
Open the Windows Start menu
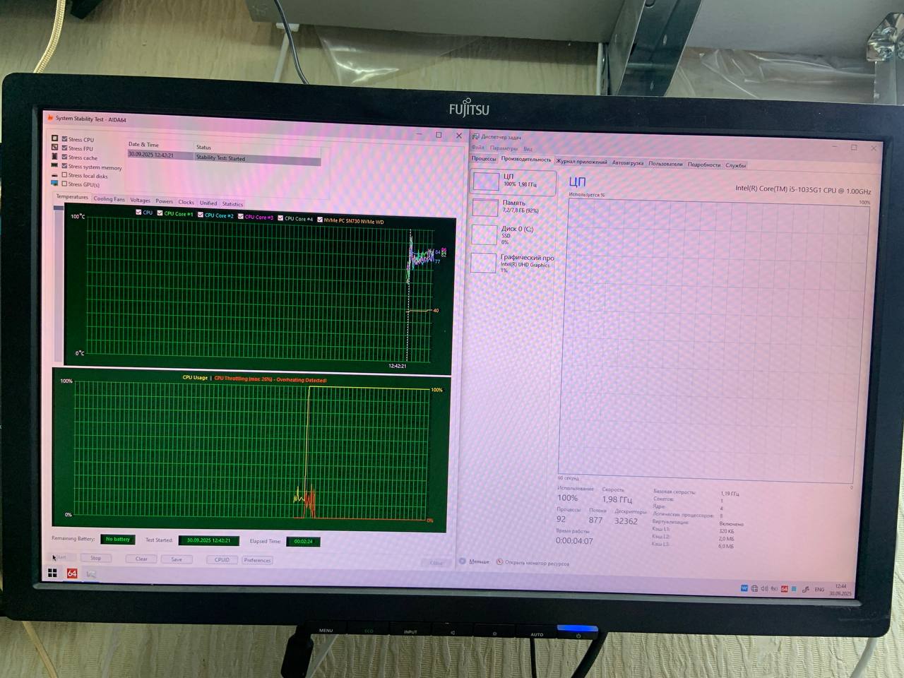(52, 573)
